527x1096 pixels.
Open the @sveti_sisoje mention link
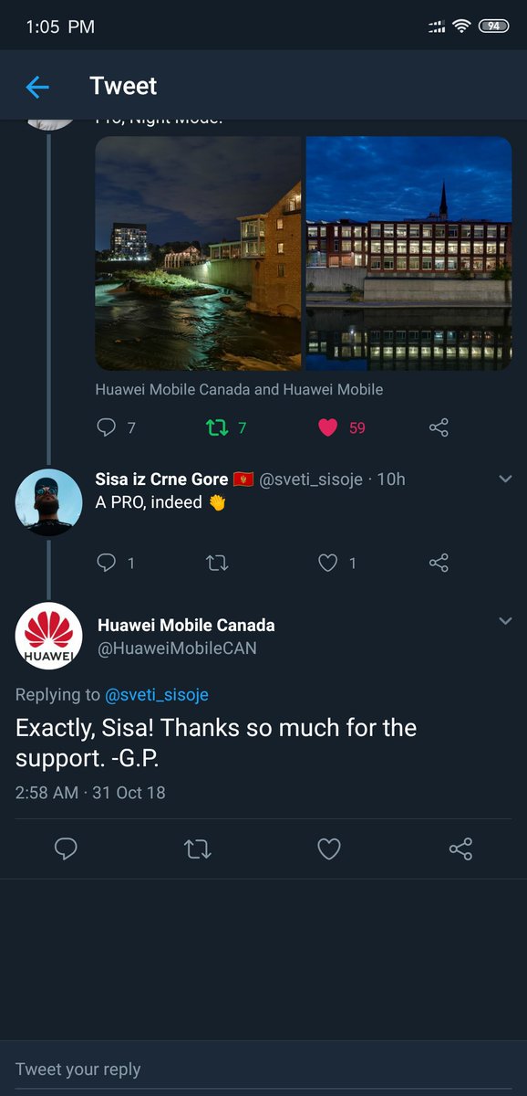157,695
